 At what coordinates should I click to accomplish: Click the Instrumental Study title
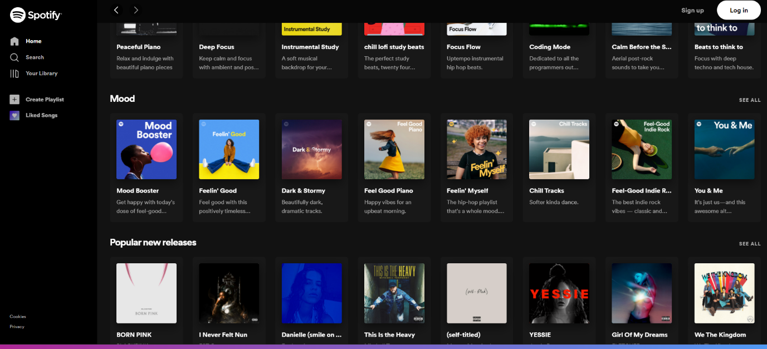click(310, 47)
